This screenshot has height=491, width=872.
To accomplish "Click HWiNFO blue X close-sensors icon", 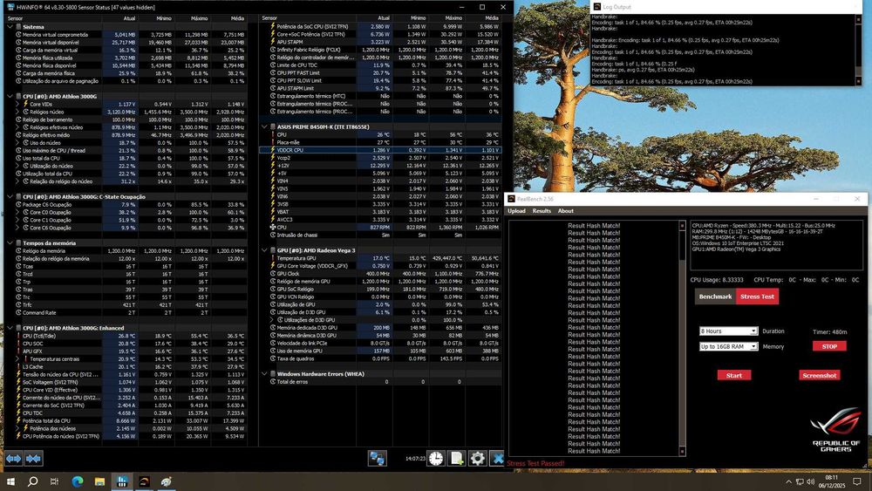I will tap(497, 458).
